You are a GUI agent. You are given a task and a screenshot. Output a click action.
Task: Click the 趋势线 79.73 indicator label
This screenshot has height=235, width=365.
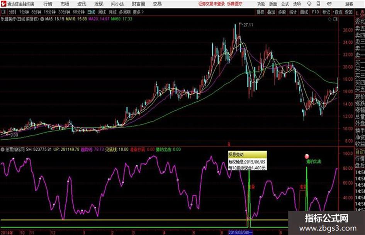coord(92,149)
